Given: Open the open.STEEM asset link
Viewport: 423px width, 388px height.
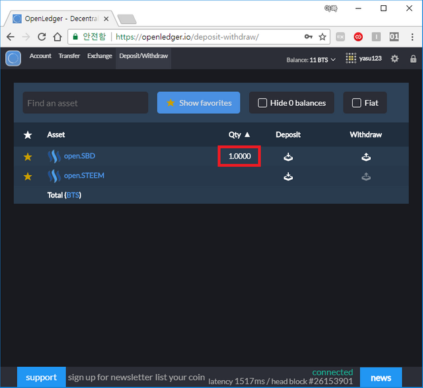Looking at the screenshot, I should [84, 176].
